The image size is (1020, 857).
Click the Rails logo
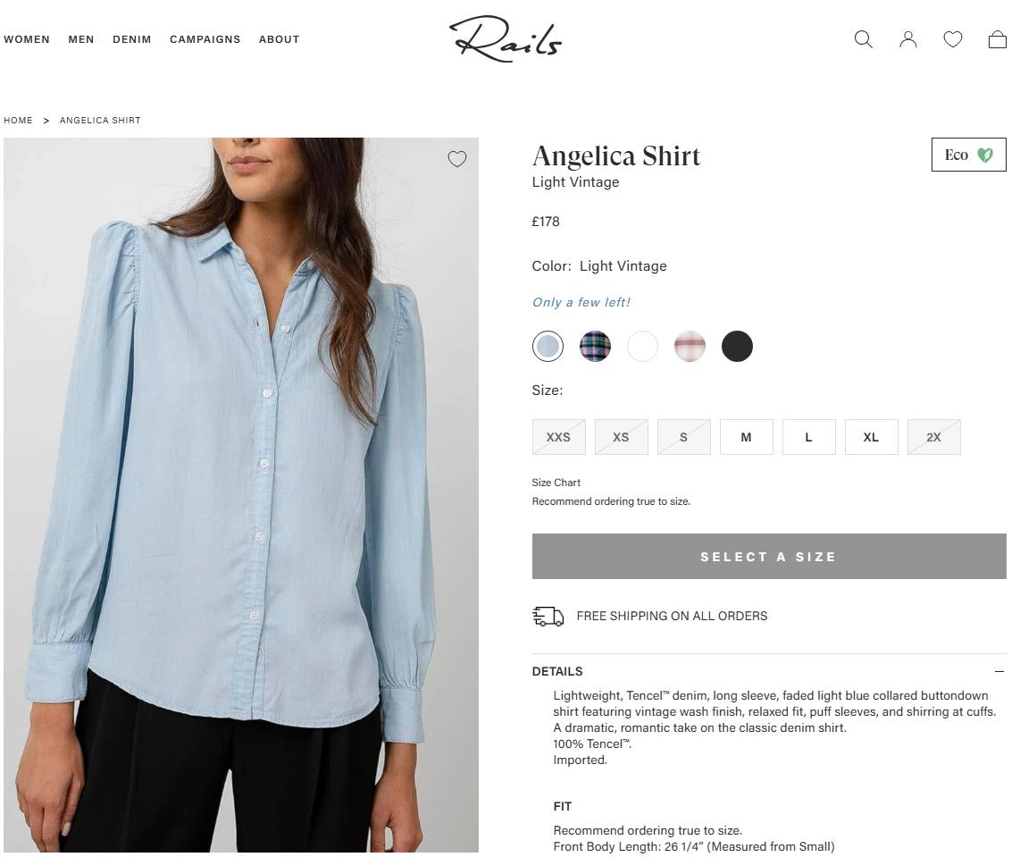(x=506, y=38)
